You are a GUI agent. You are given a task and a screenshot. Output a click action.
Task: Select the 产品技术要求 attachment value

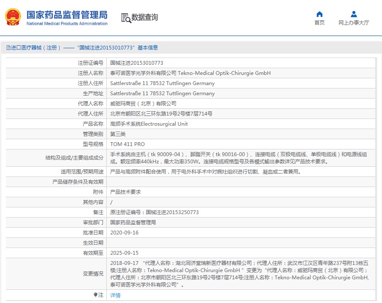coord(125,192)
